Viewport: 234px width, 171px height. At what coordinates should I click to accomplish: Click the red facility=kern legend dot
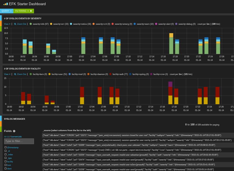[x=31, y=74]
